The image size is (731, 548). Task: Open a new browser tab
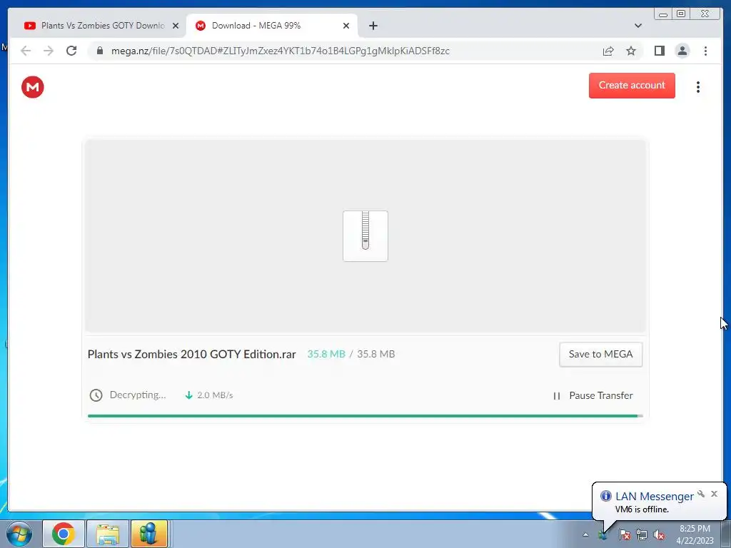pyautogui.click(x=373, y=26)
